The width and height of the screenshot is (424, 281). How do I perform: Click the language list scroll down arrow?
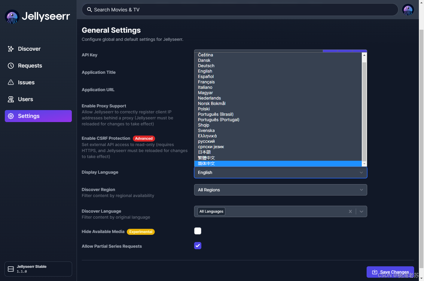tap(364, 164)
